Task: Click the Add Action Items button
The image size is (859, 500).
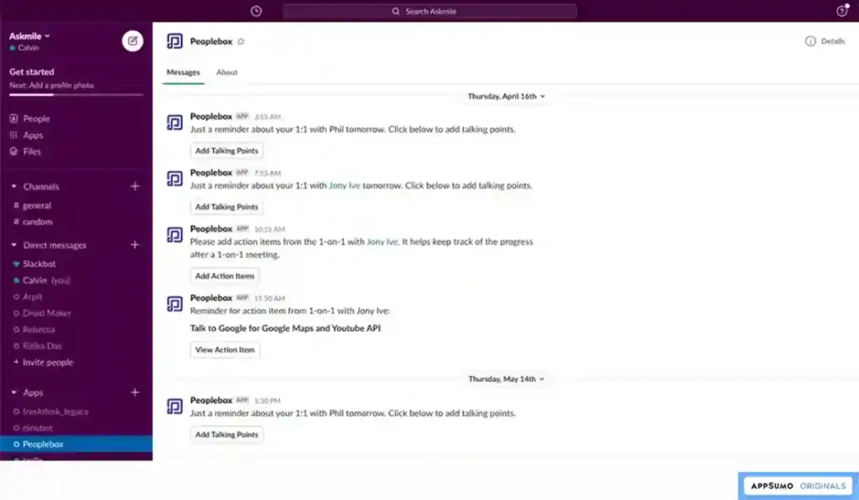Action: pyautogui.click(x=225, y=276)
